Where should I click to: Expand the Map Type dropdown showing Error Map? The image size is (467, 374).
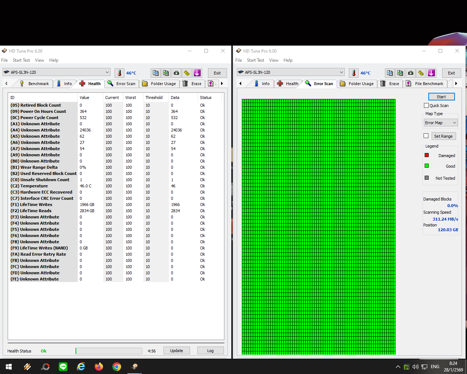pos(440,123)
